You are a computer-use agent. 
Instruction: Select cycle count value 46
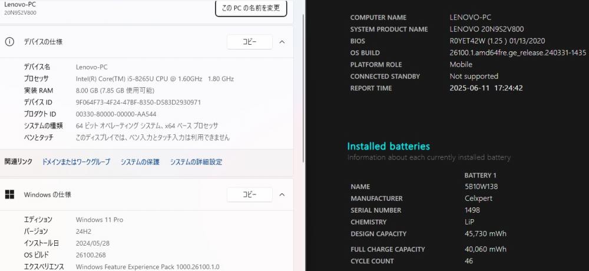(469, 261)
